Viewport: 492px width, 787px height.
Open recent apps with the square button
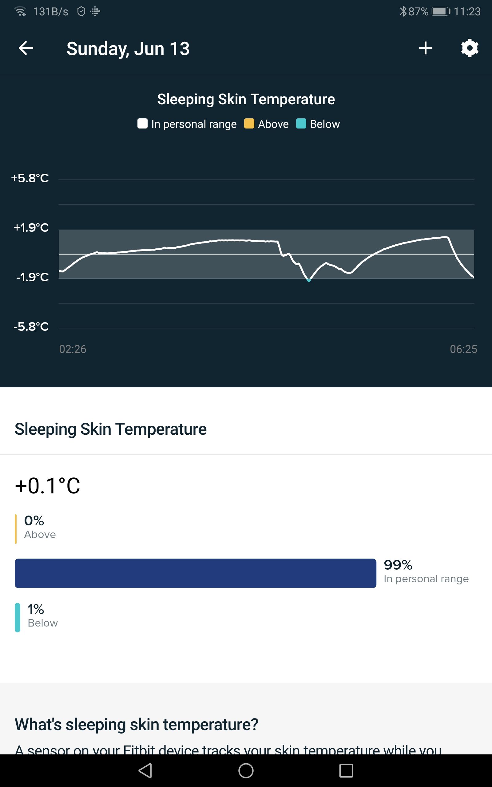pyautogui.click(x=346, y=770)
